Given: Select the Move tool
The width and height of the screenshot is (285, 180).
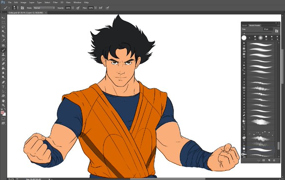Looking at the screenshot, I should (x=3, y=18).
